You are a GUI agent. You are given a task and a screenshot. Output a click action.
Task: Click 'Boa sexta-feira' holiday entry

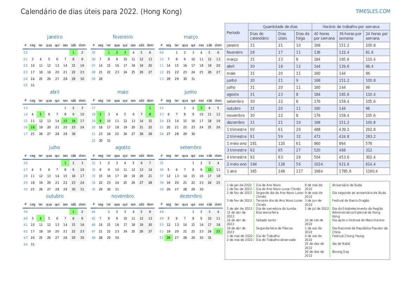(x=267, y=213)
